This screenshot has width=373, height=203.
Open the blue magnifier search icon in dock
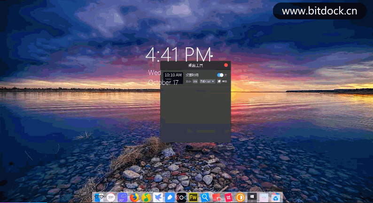coord(205,197)
